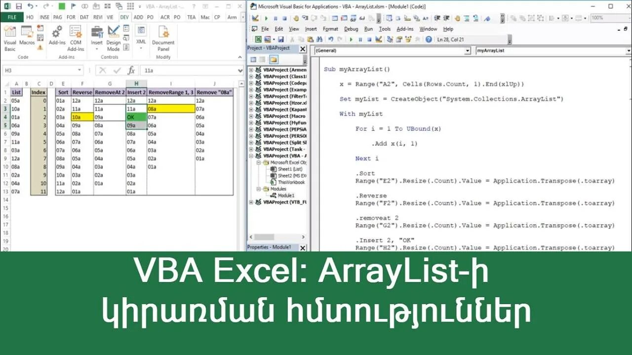Viewport: 632px width, 355px height.
Task: Open the Name Box dropdown
Action: (x=79, y=71)
